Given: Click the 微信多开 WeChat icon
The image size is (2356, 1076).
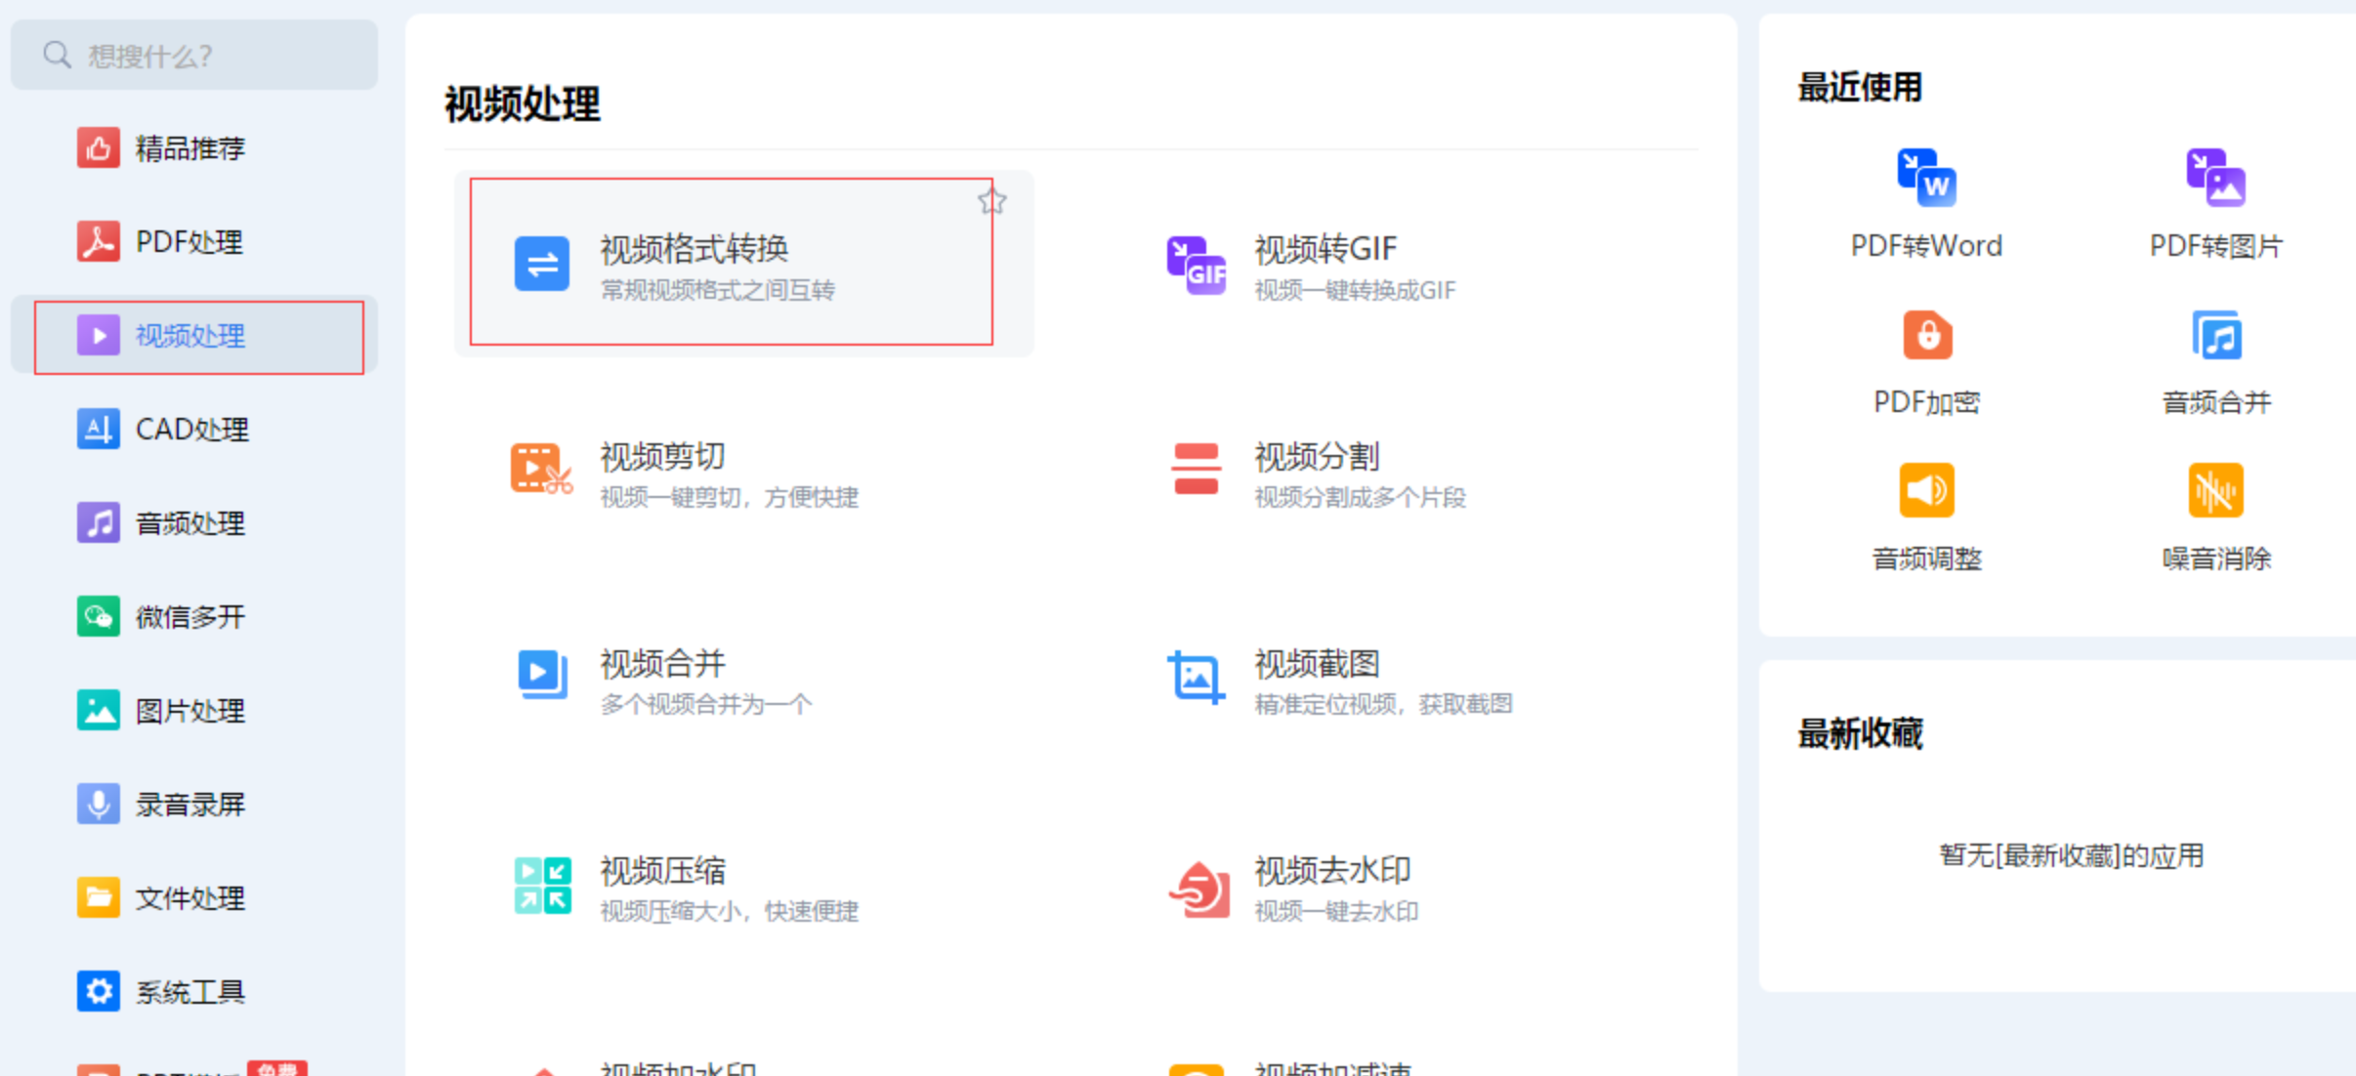Looking at the screenshot, I should pos(99,617).
